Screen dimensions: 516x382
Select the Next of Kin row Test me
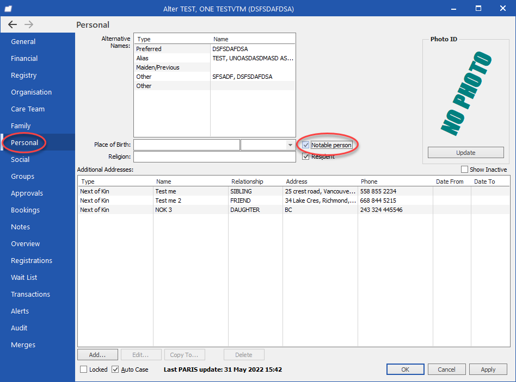pos(293,191)
